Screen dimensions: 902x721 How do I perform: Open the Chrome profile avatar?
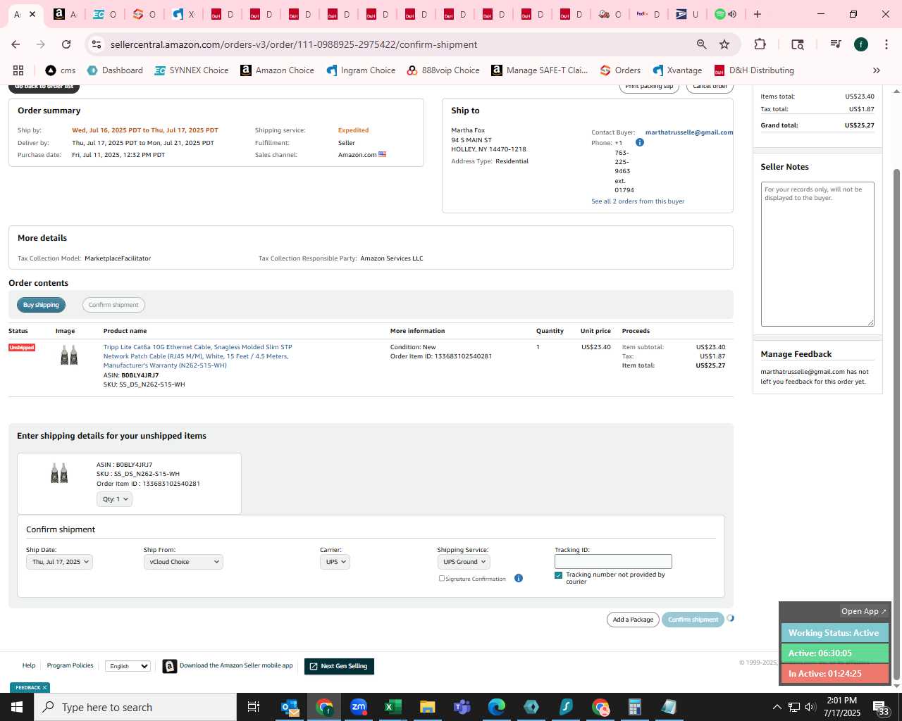pos(861,44)
